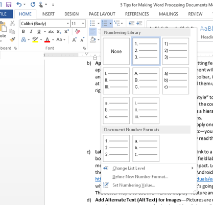Click the Cut scissors icon

(12, 24)
